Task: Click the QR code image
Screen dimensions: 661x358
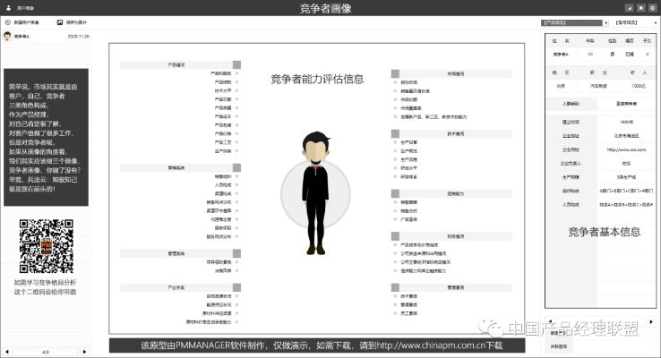Action: pyautogui.click(x=45, y=246)
